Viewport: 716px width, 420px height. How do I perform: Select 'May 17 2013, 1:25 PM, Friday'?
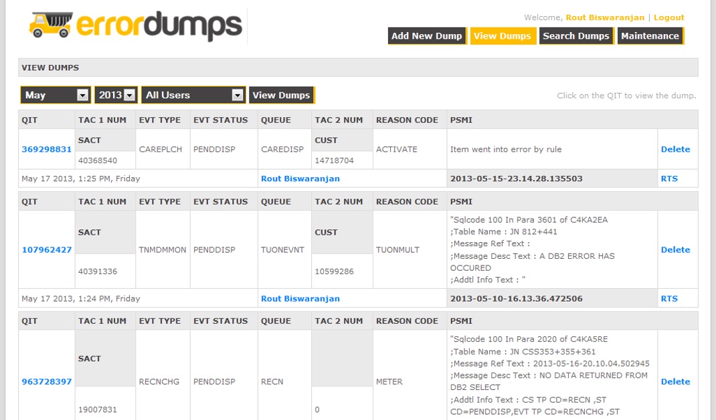(81, 179)
